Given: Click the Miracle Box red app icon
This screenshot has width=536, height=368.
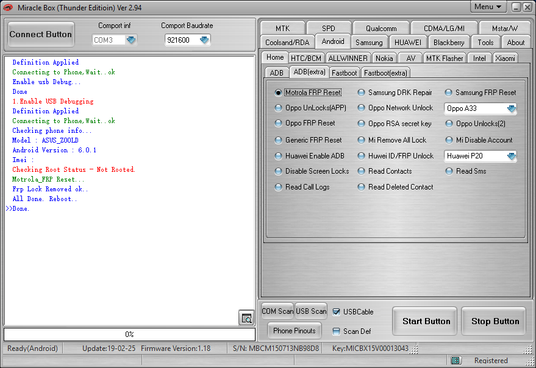Looking at the screenshot, I should pos(7,7).
